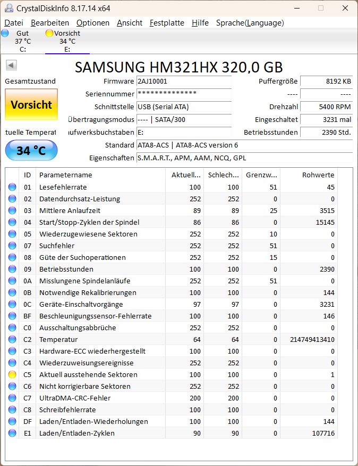Click the Grenzw... column header
The height and width of the screenshot is (466, 358).
(261, 175)
